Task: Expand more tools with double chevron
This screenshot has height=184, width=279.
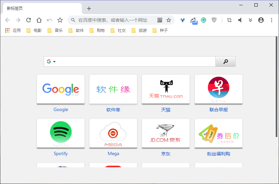Action: [x=250, y=20]
